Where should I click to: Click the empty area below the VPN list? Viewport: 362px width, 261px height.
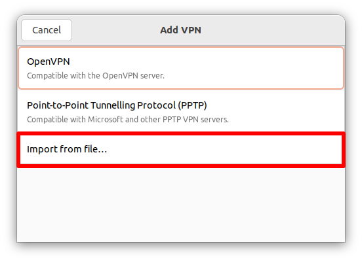(x=181, y=205)
